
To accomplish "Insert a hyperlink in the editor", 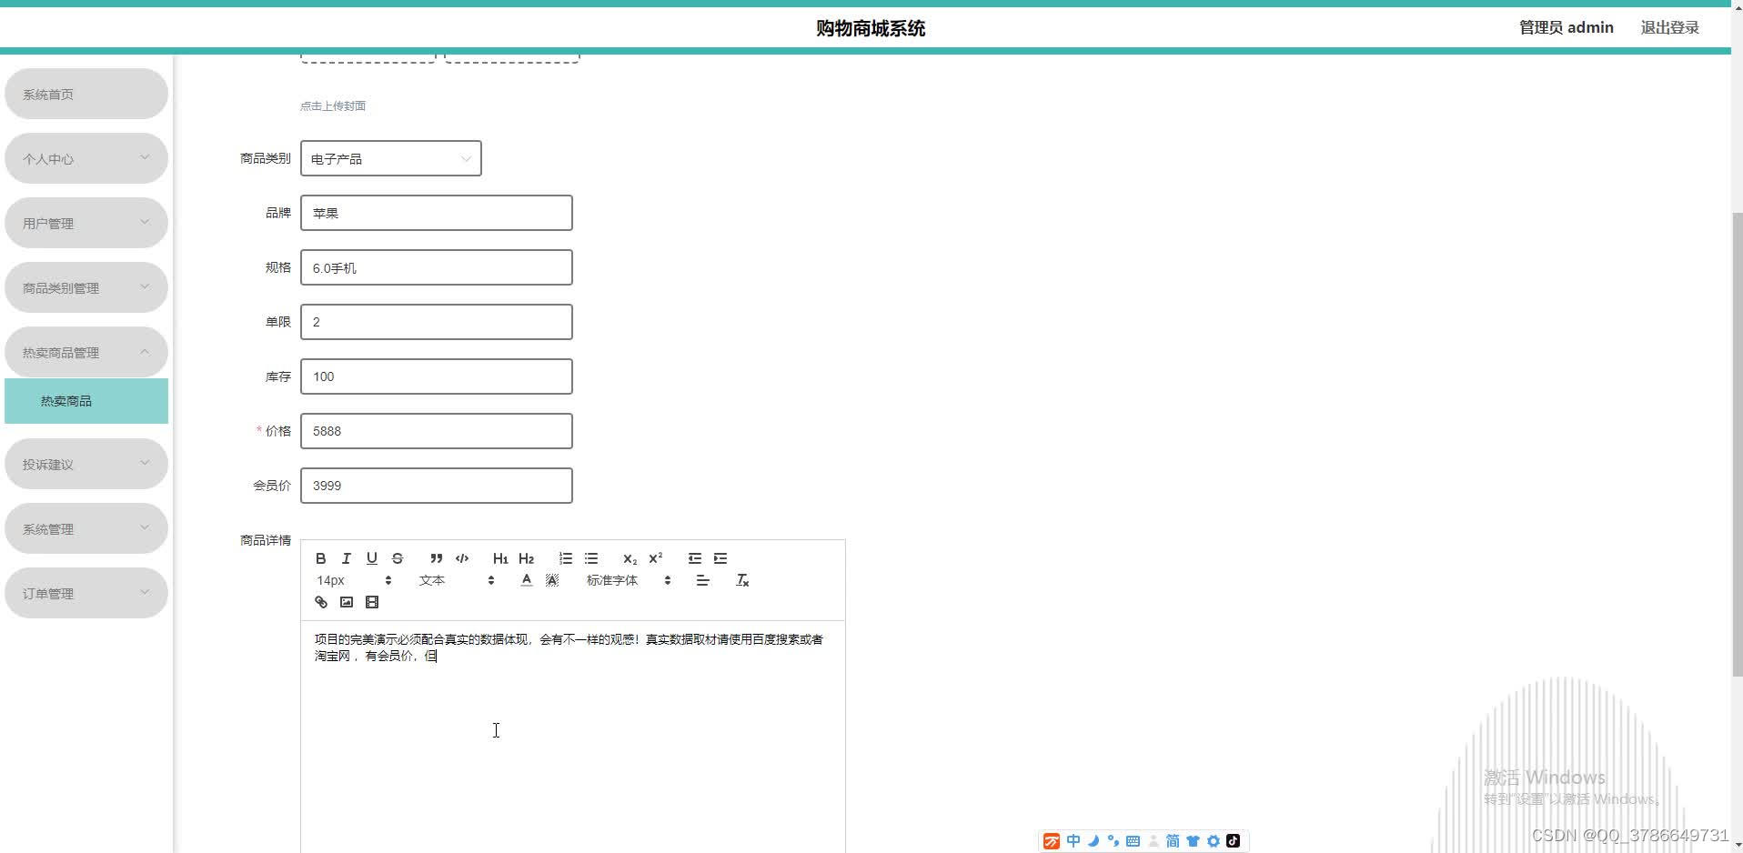I will click(x=320, y=602).
